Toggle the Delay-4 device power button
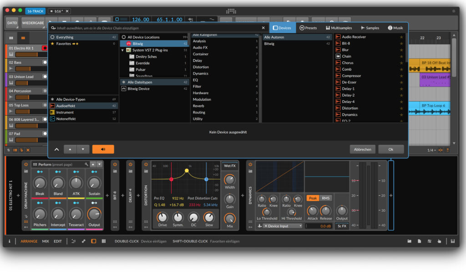 pyautogui.click(x=131, y=164)
